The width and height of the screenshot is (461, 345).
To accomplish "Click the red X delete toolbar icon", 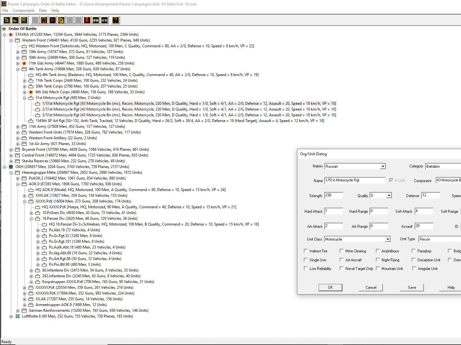I will coord(52,20).
